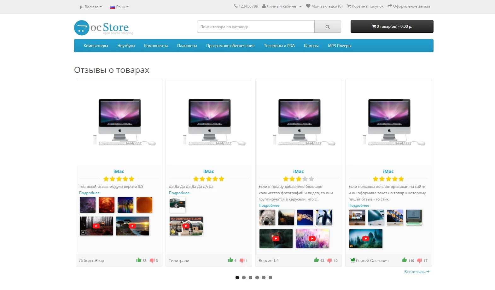
Task: Open the first iMac screenshot photo in Сергей Олегович's review
Action: (357, 217)
